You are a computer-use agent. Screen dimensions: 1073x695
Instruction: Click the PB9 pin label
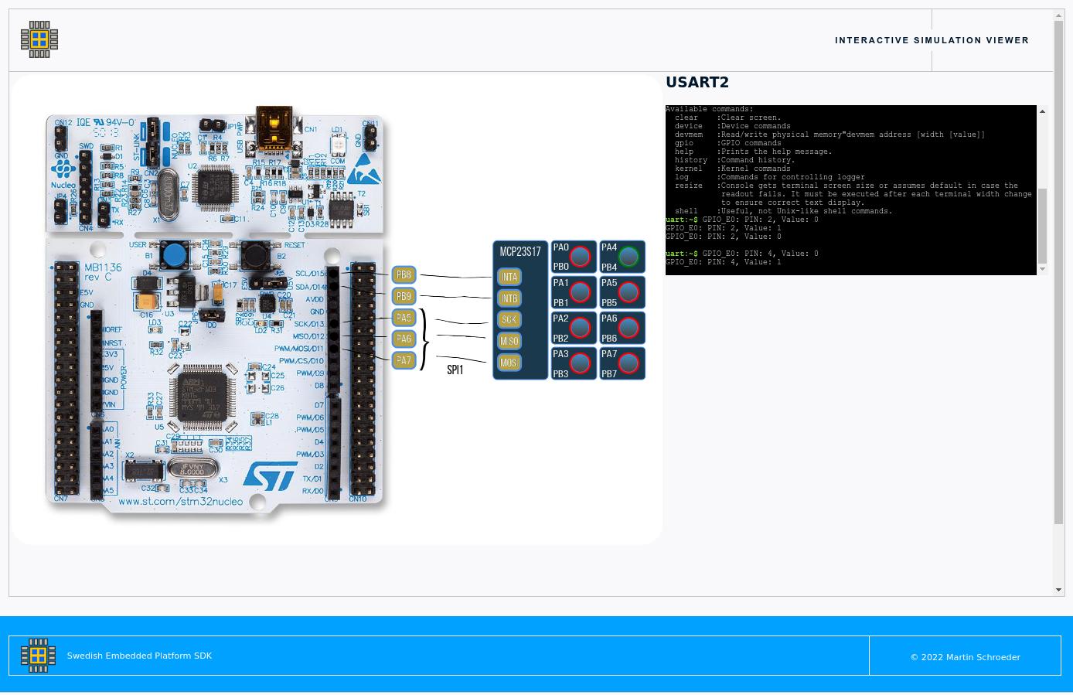pyautogui.click(x=404, y=296)
